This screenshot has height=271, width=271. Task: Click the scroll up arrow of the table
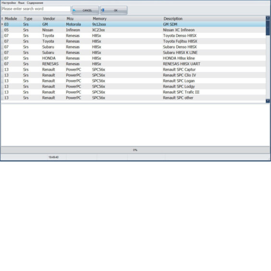(x=268, y=18)
